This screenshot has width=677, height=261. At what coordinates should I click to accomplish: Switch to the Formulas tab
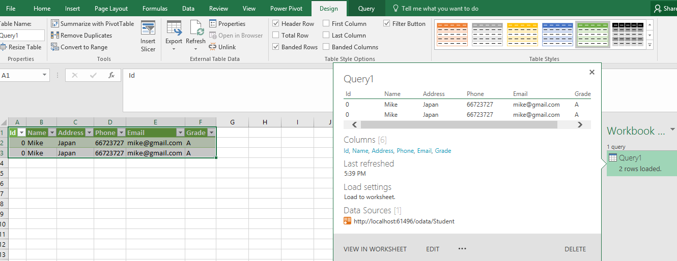click(155, 9)
